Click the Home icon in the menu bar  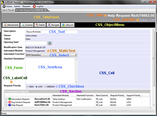(x=4, y=6)
